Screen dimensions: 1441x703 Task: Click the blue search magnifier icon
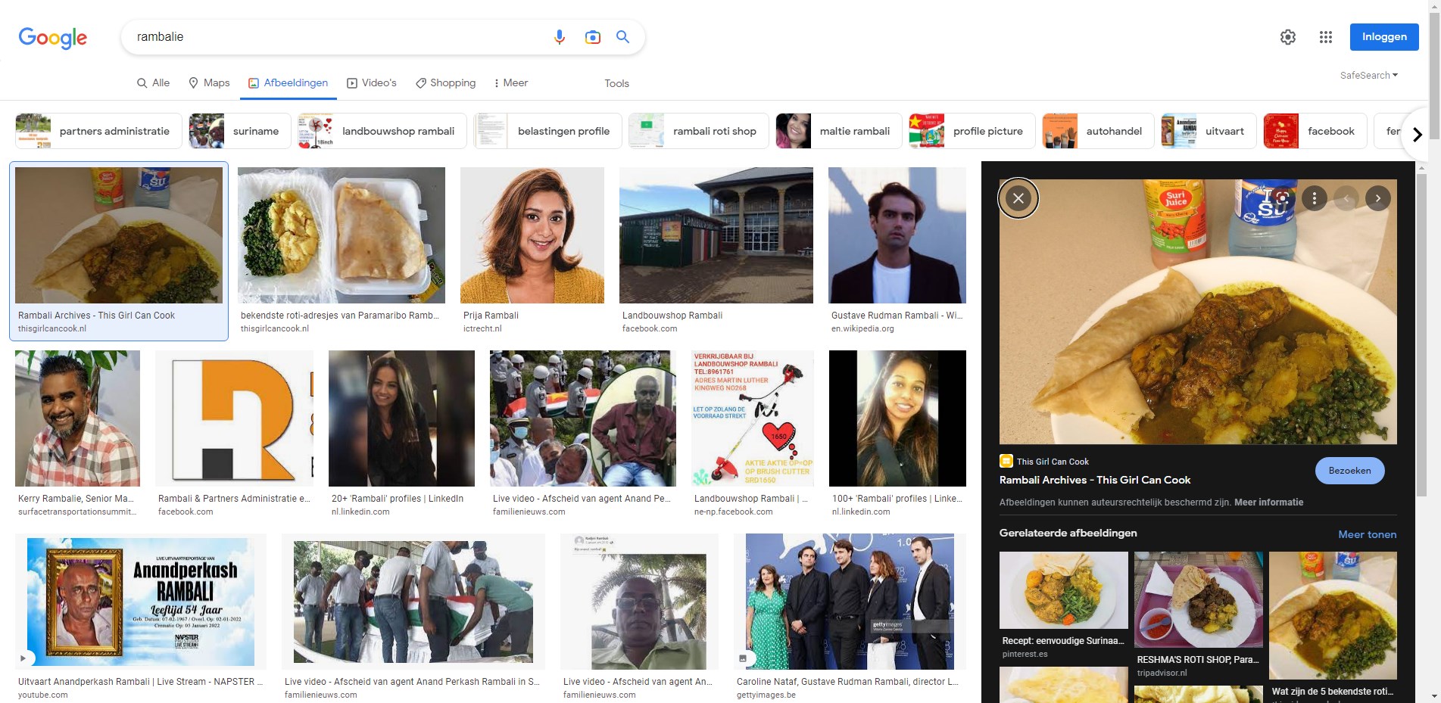[x=622, y=37]
